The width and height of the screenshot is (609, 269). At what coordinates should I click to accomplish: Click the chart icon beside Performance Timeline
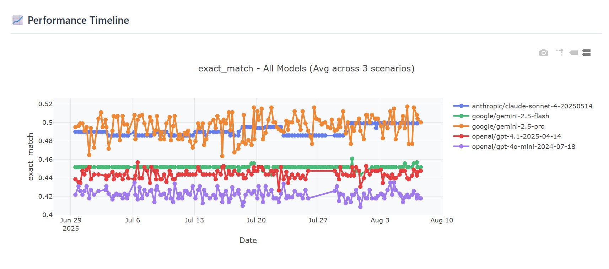17,20
